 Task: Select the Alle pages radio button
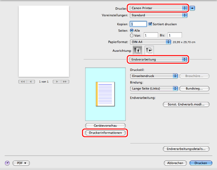pyautogui.click(x=132, y=31)
